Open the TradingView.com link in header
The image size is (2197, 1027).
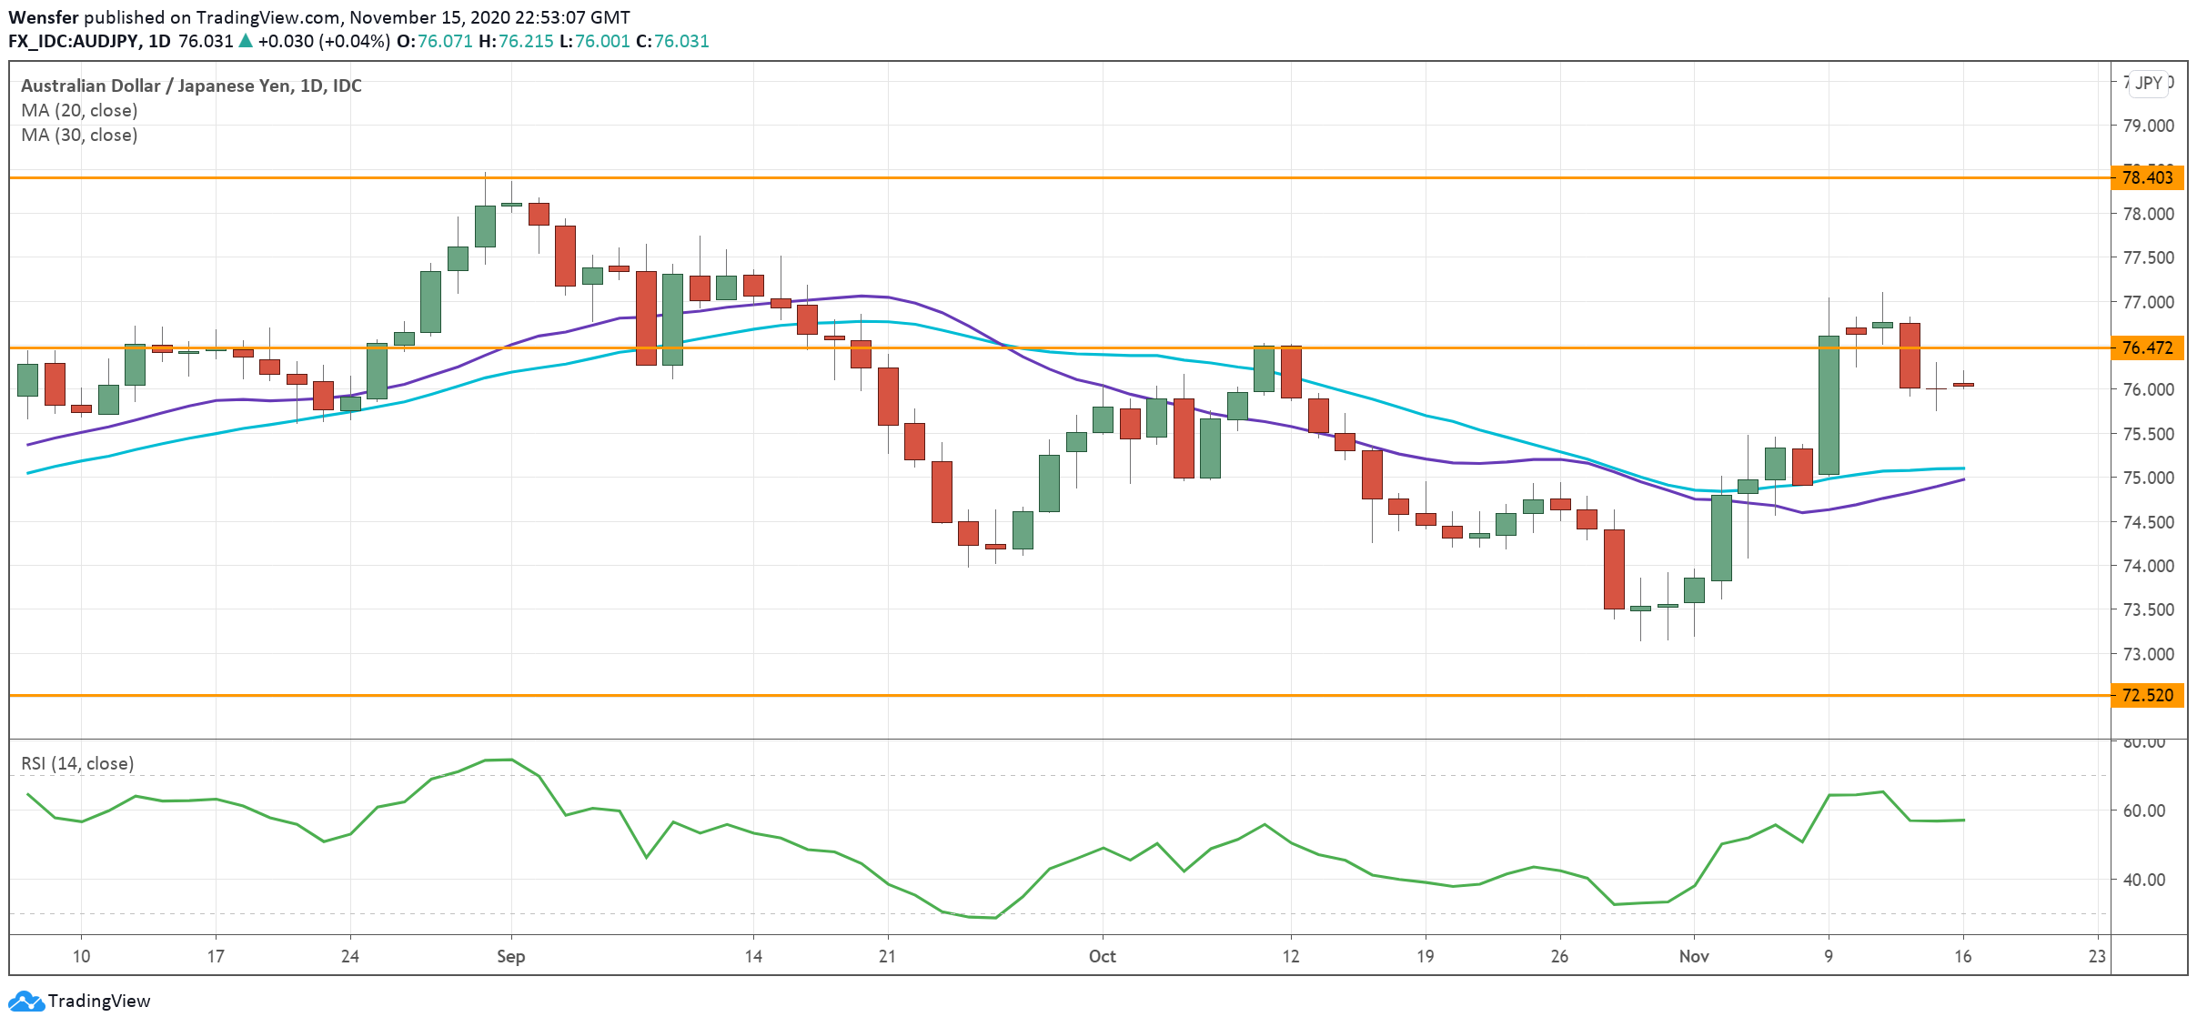[267, 17]
